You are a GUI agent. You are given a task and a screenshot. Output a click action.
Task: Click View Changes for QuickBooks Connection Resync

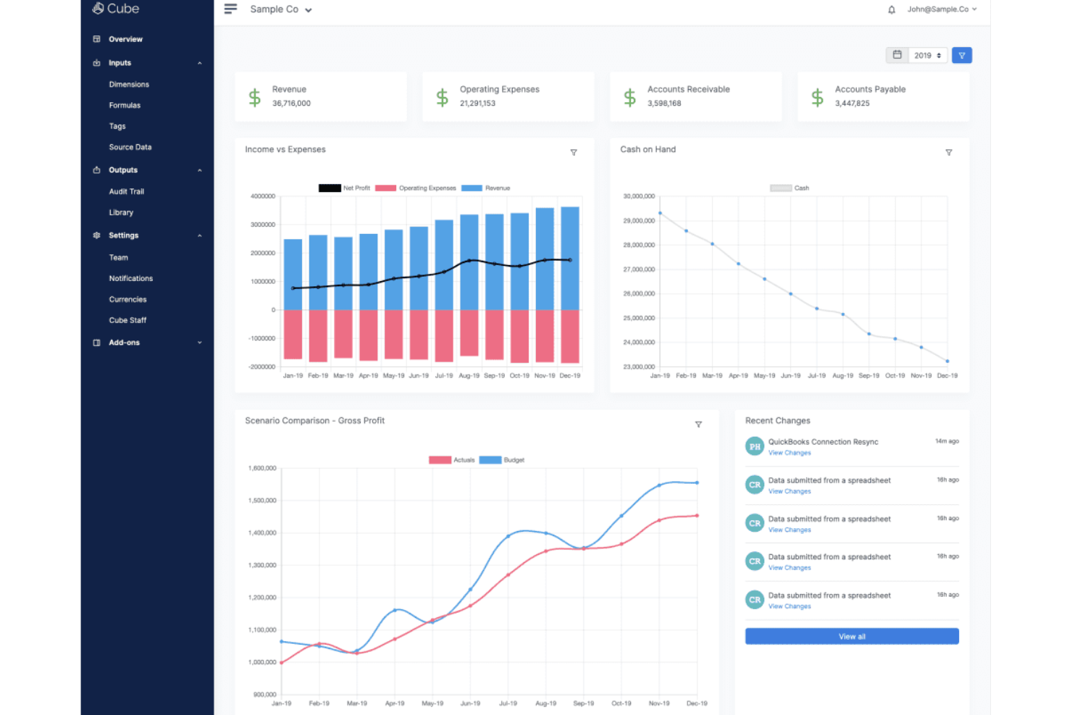click(x=790, y=453)
